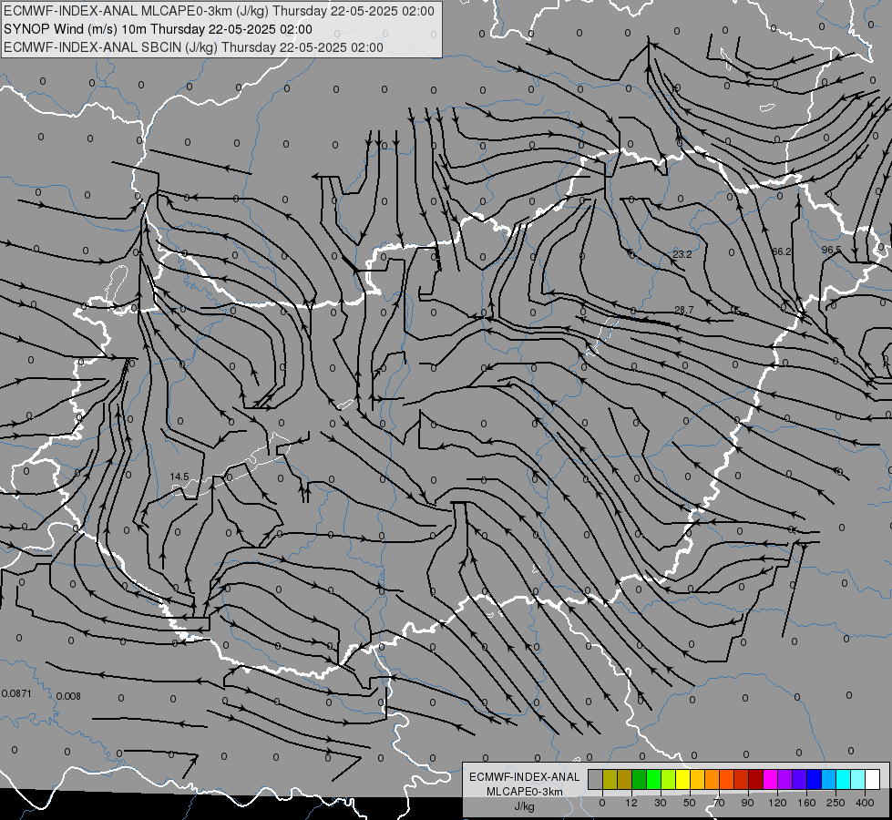The height and width of the screenshot is (820, 892).
Task: Click the white legend swatch
Action: click(x=873, y=779)
